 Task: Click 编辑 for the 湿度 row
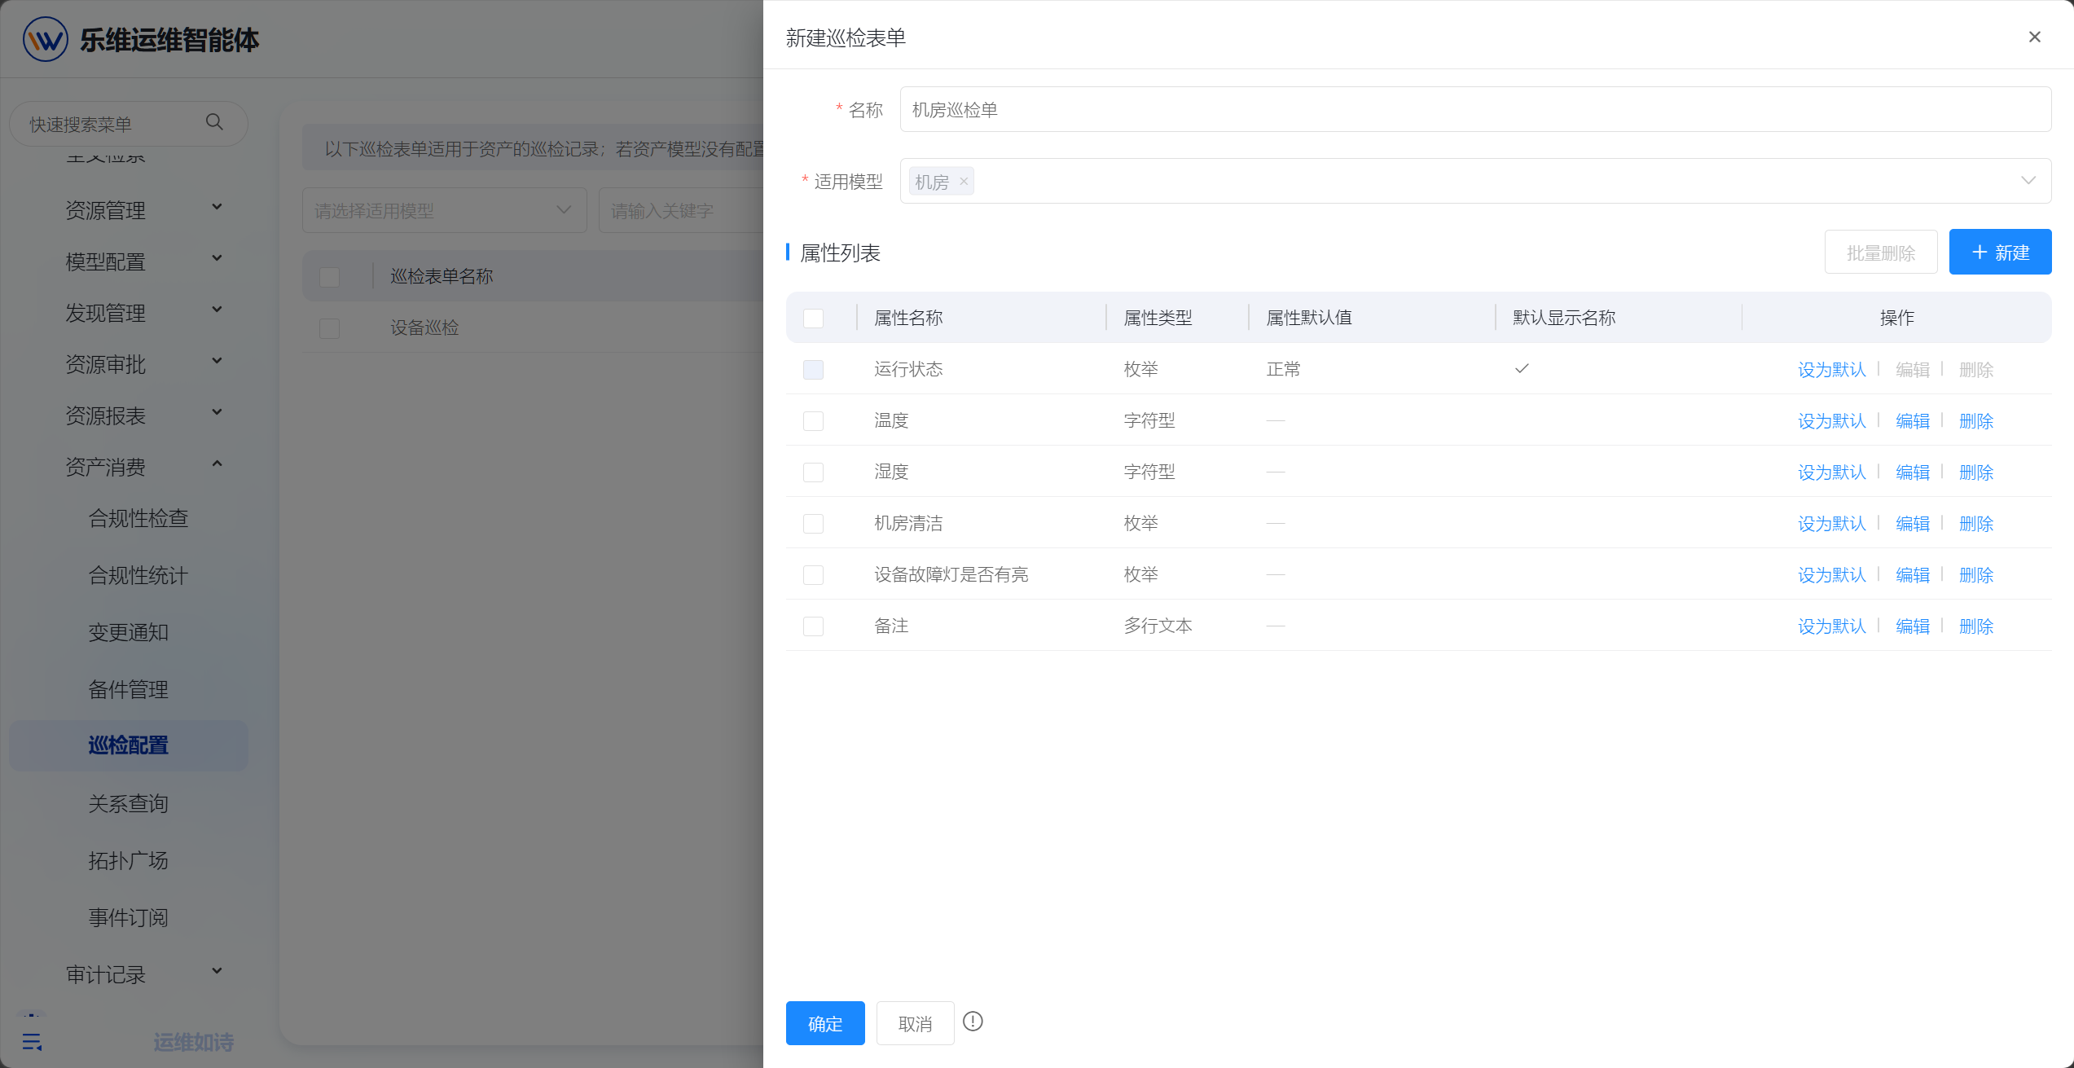point(1913,472)
